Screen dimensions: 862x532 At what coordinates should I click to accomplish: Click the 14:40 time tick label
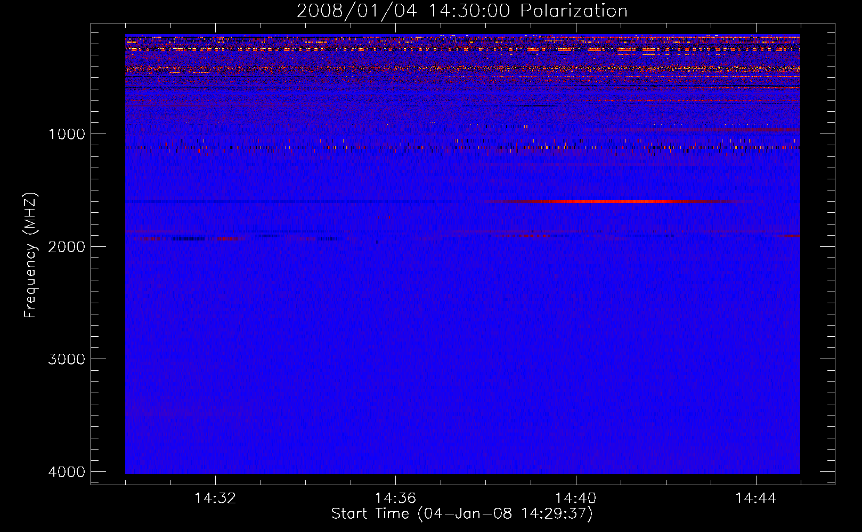575,498
